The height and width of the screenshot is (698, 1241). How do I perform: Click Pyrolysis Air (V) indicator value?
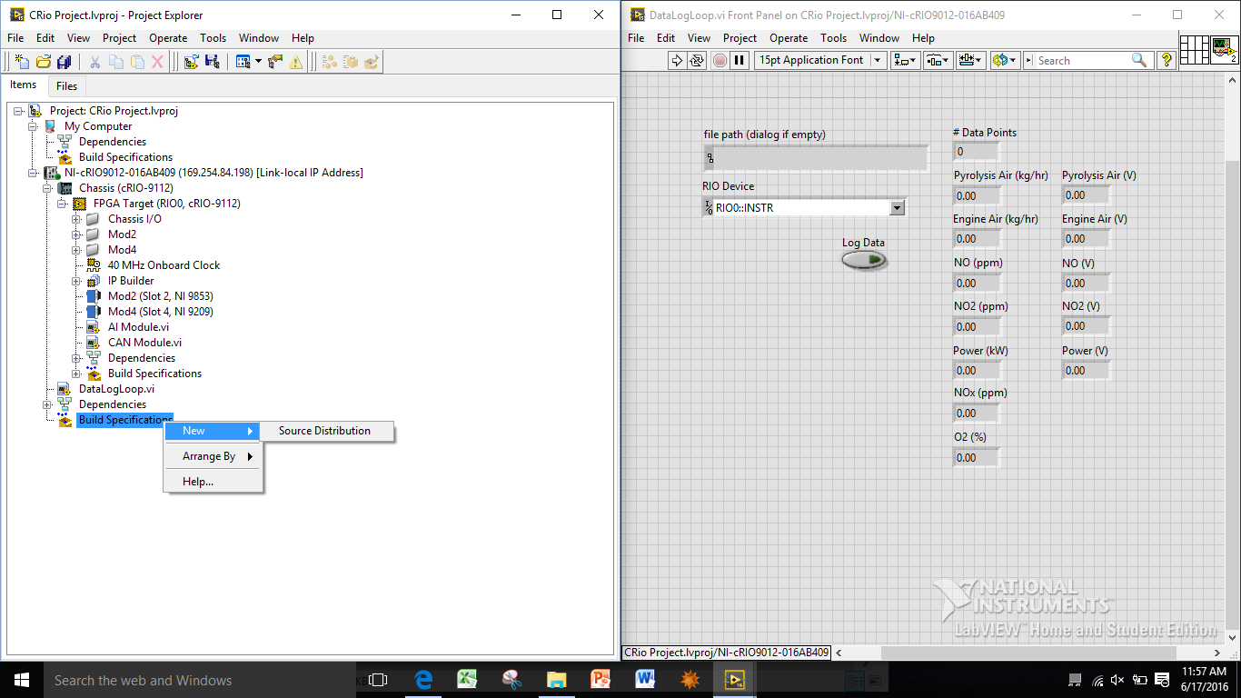1086,194
